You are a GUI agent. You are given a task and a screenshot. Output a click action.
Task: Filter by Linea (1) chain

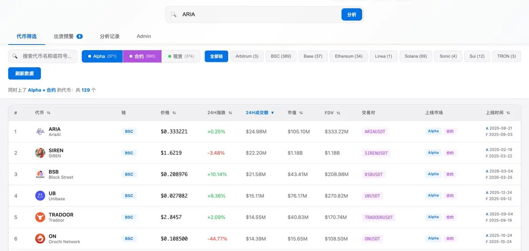(x=384, y=56)
